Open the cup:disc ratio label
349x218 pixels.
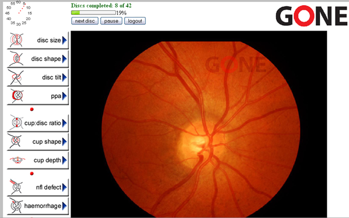coord(43,123)
